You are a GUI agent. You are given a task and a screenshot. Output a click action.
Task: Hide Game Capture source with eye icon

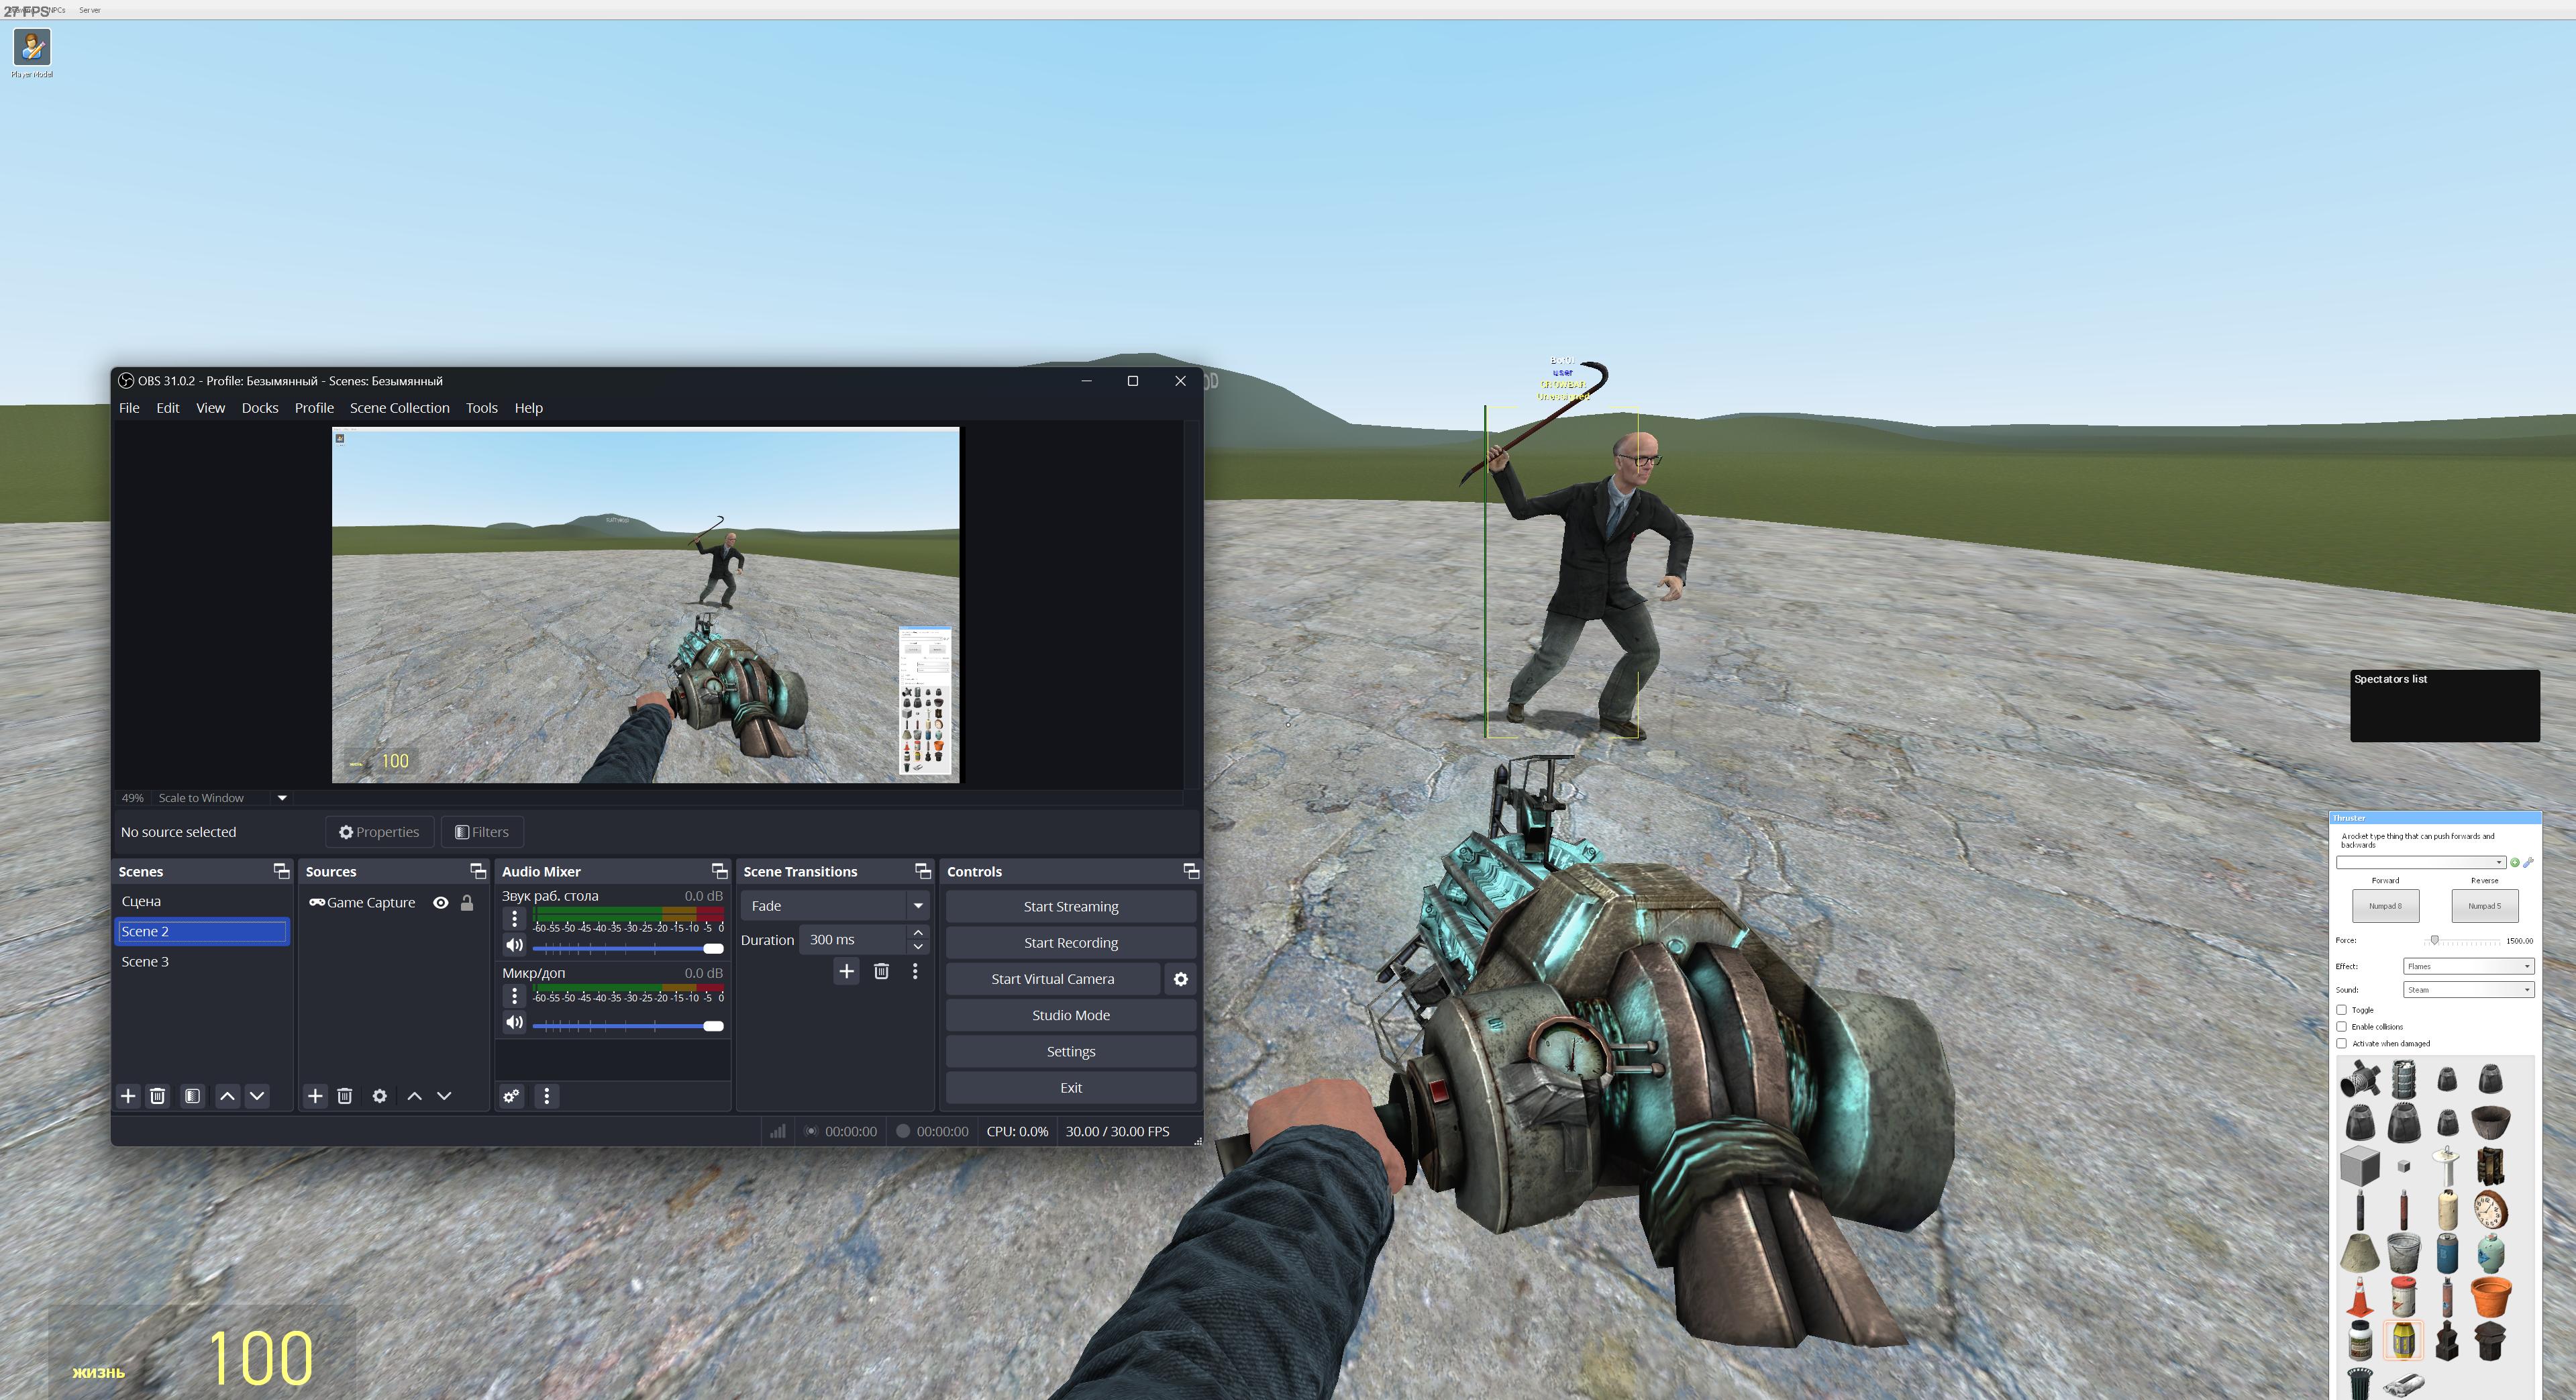click(440, 902)
